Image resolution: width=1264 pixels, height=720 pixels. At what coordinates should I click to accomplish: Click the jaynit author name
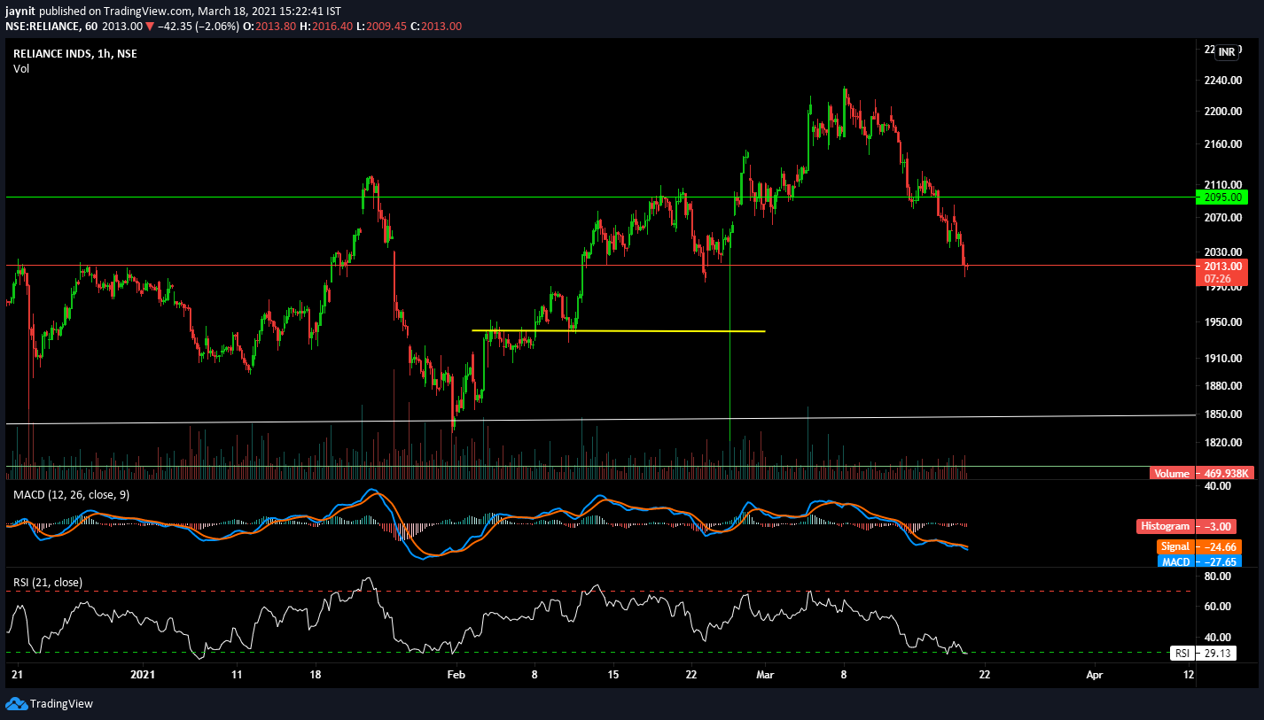coord(20,11)
